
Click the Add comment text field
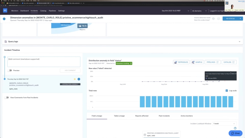point(44,62)
